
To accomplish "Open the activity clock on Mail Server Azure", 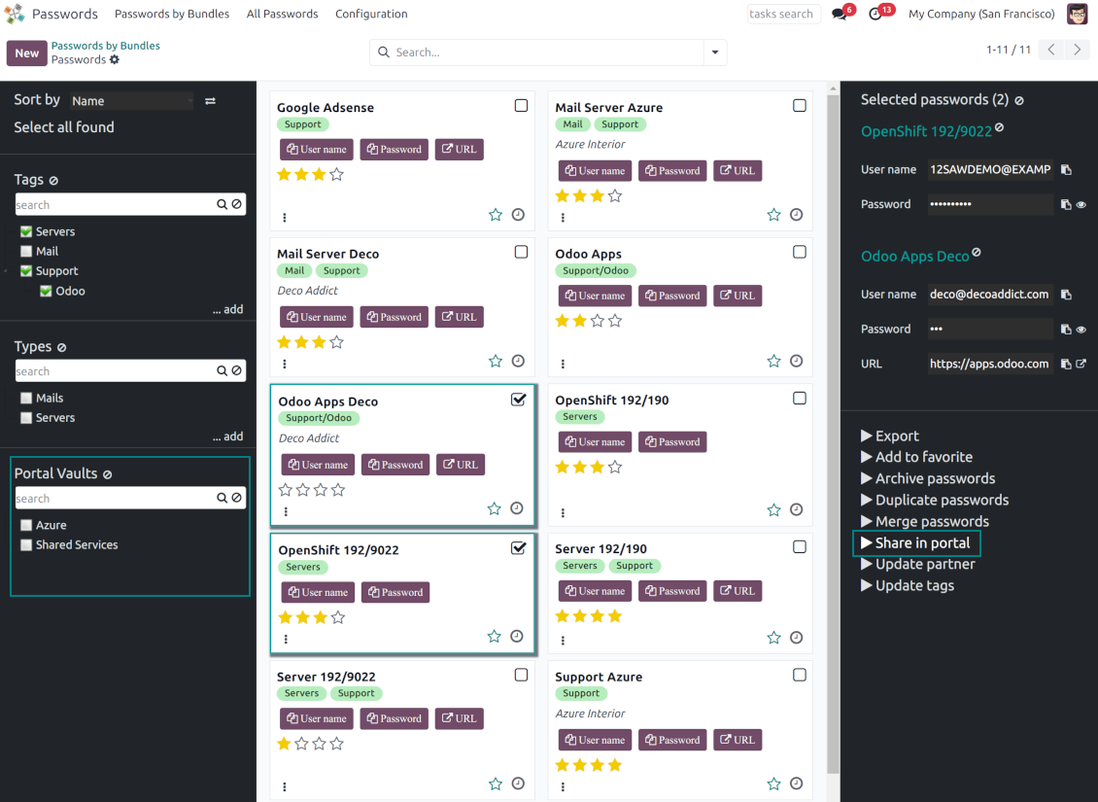I will [796, 215].
